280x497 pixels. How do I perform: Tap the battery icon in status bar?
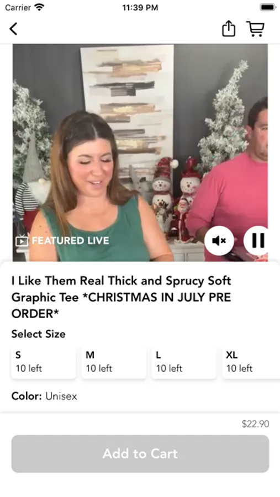click(268, 7)
